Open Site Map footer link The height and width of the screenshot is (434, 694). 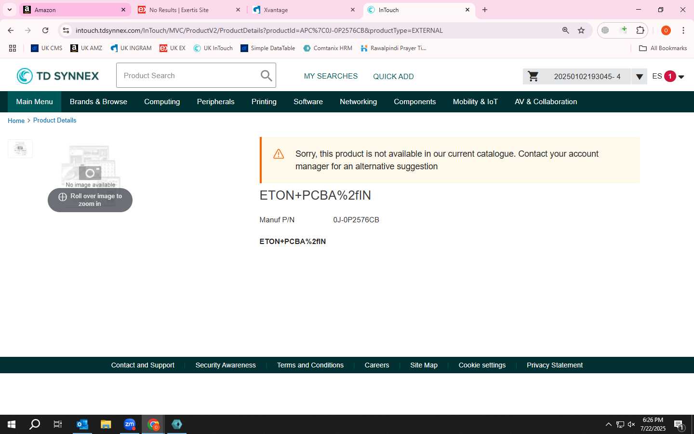[424, 365]
